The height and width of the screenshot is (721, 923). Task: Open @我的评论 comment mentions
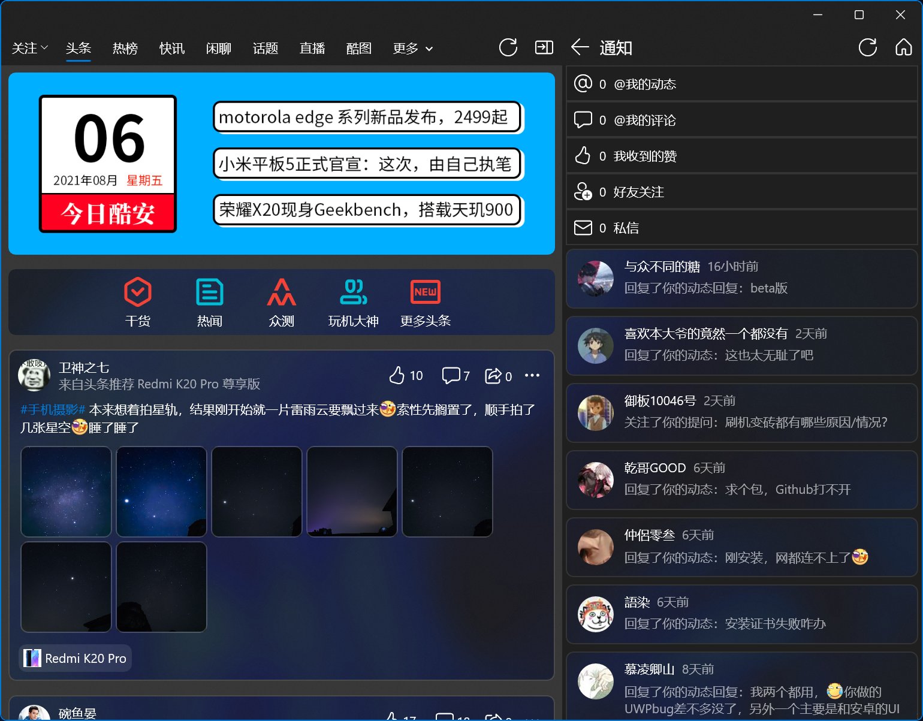(742, 120)
